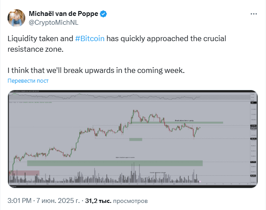Click the Перевести пост translate link

click(x=28, y=80)
